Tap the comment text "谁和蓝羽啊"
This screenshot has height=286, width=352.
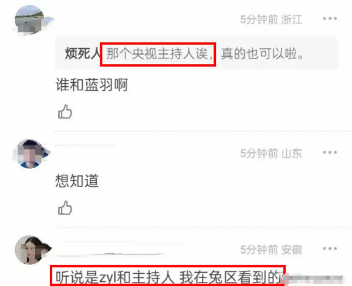click(x=92, y=85)
